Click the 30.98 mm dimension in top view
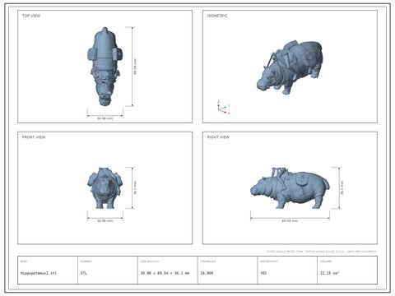The height and width of the screenshot is (296, 395). pos(105,118)
